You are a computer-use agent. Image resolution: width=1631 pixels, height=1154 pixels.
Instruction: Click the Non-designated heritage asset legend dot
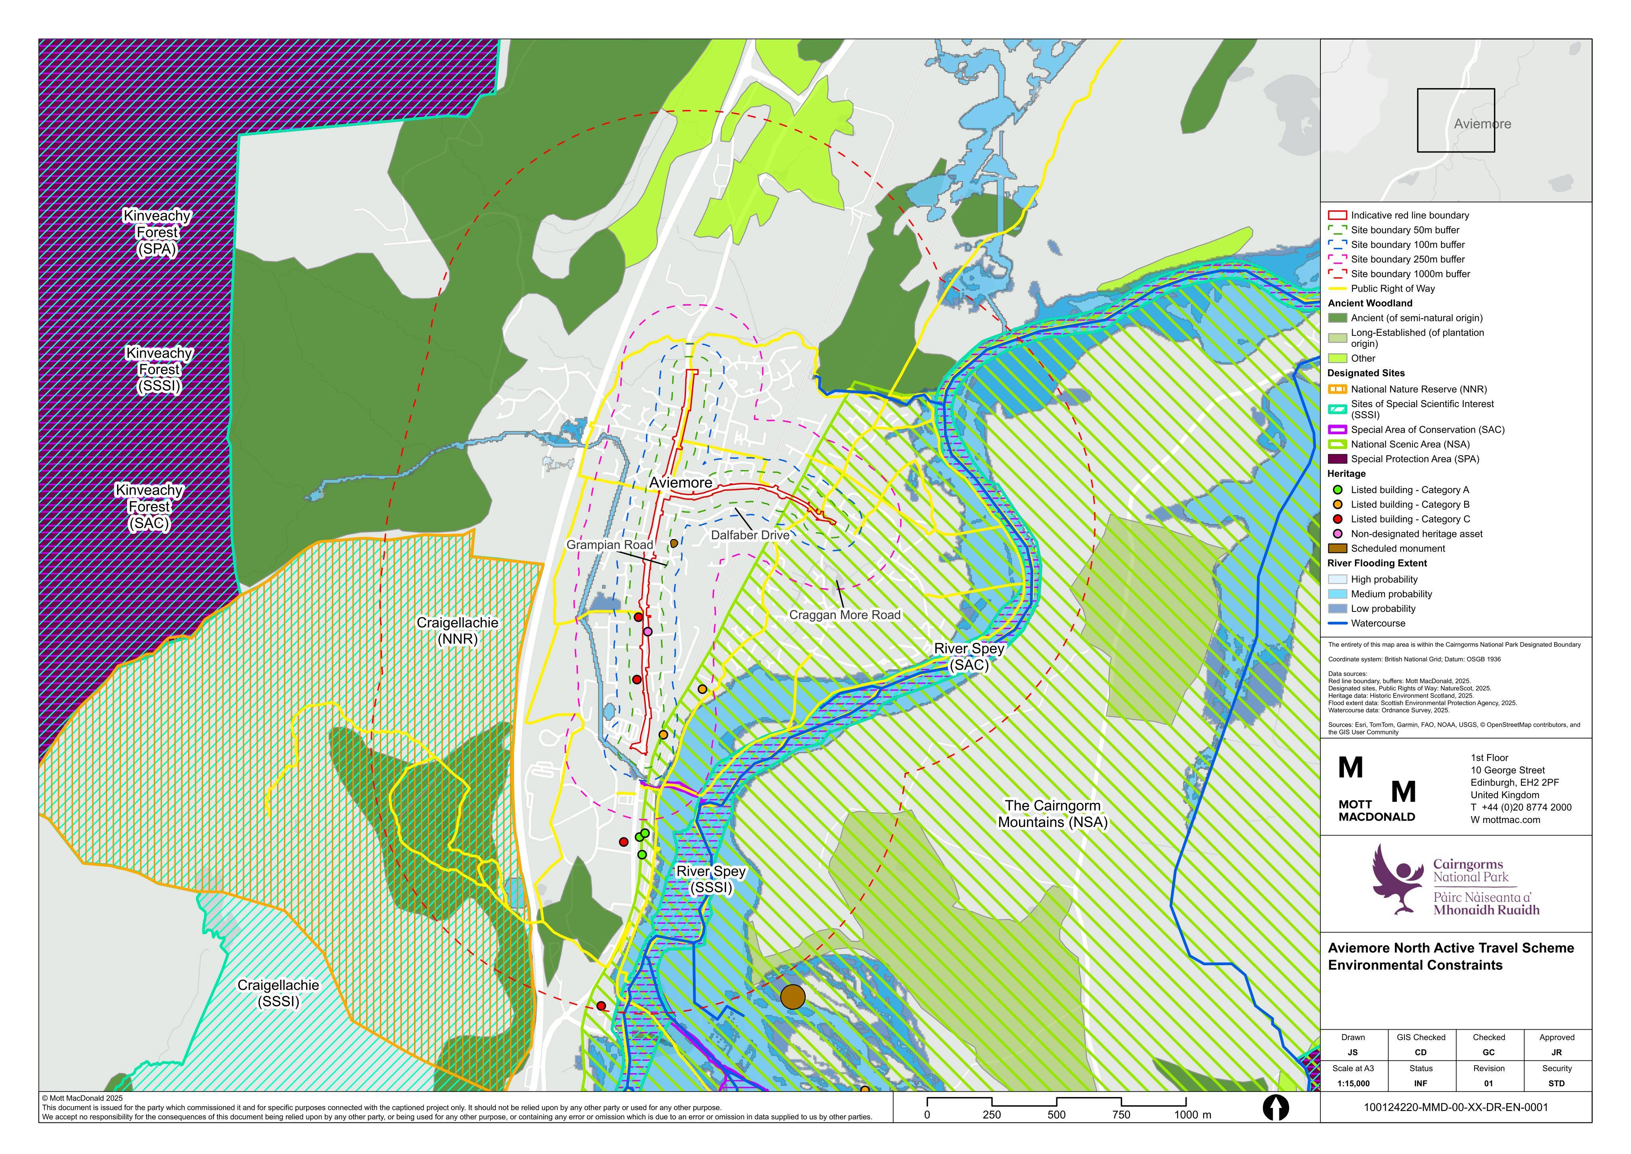point(1338,534)
